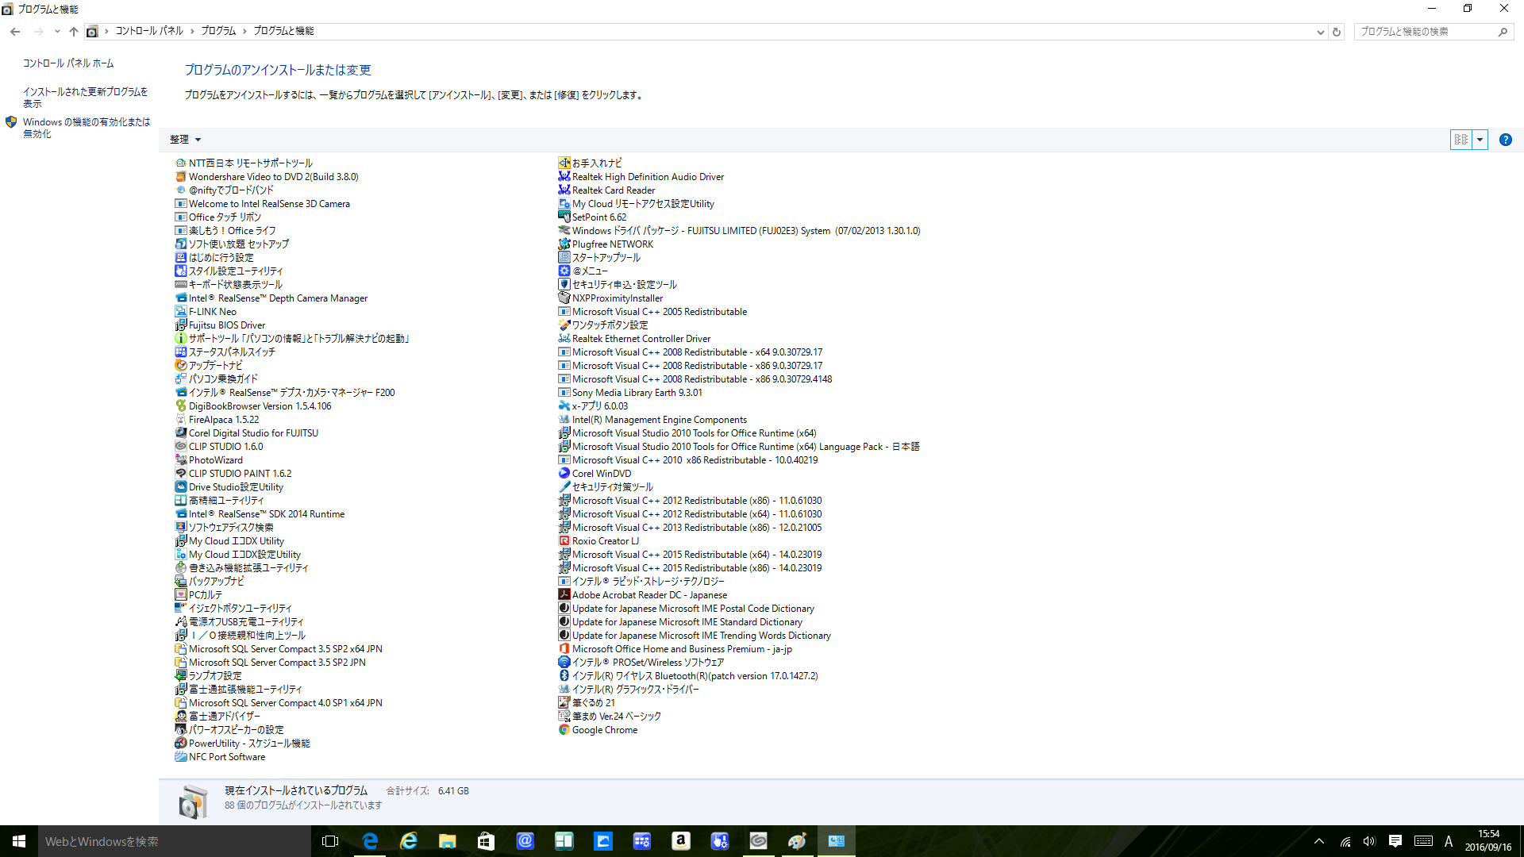
Task: Select FireAlpaca 1.5.22 in the list
Action: pyautogui.click(x=223, y=420)
